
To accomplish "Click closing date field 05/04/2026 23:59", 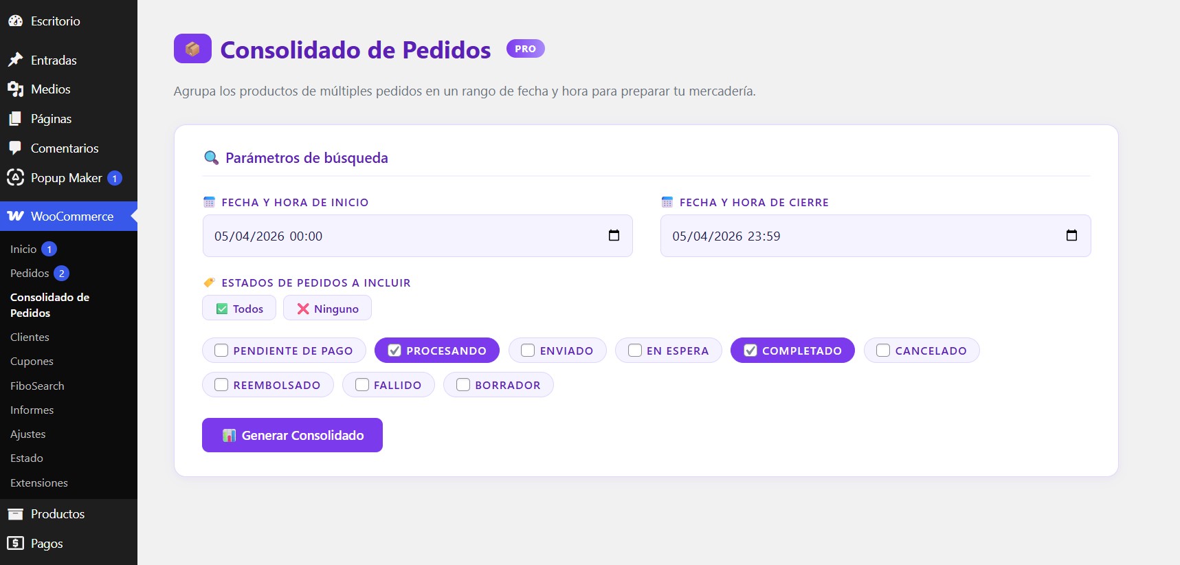I will 876,236.
